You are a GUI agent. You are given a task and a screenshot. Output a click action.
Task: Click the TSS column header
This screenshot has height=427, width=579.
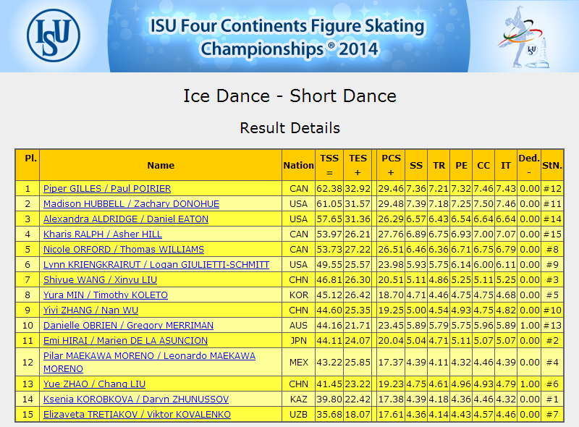point(329,165)
